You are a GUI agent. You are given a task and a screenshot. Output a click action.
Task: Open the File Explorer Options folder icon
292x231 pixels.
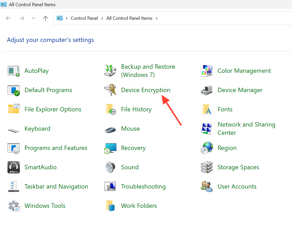pos(14,109)
